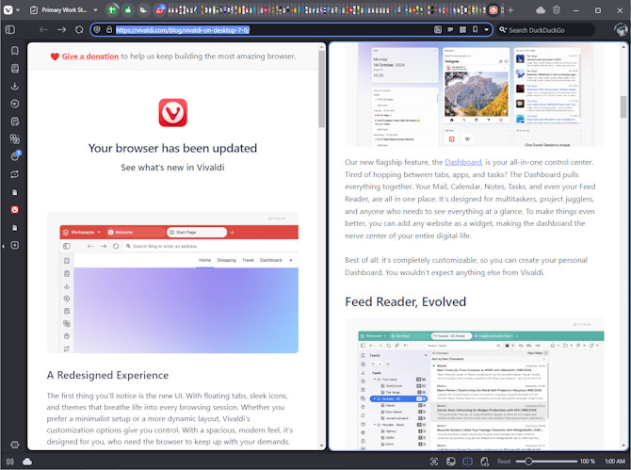Toggle the side panel visibility

tap(10, 30)
